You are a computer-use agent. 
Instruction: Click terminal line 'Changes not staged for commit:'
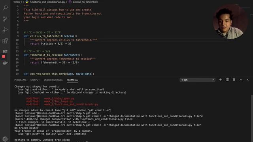[37, 86]
